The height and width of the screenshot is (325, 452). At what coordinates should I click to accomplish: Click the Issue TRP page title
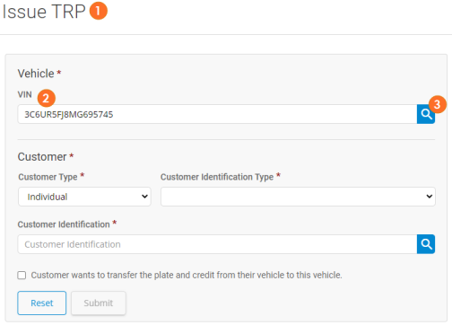44,12
